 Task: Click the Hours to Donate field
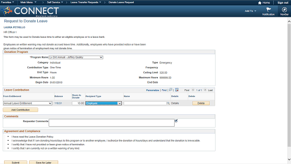coord(78,103)
